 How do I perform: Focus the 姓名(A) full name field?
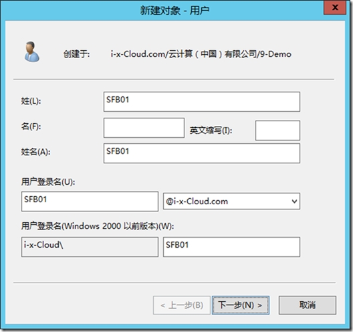tap(202, 153)
